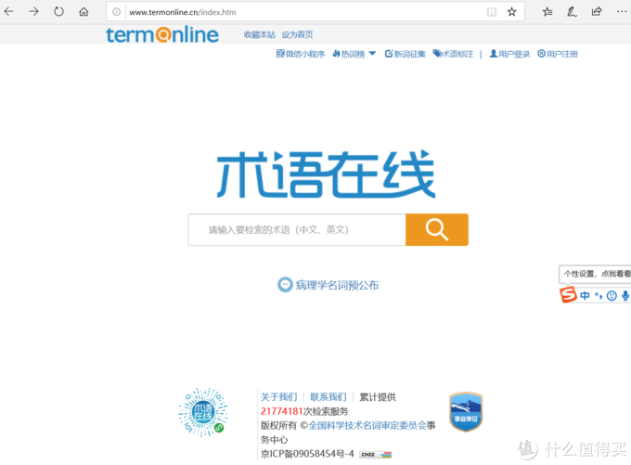Click the Sogou microphone voice input icon
This screenshot has height=465, width=631.
[625, 296]
